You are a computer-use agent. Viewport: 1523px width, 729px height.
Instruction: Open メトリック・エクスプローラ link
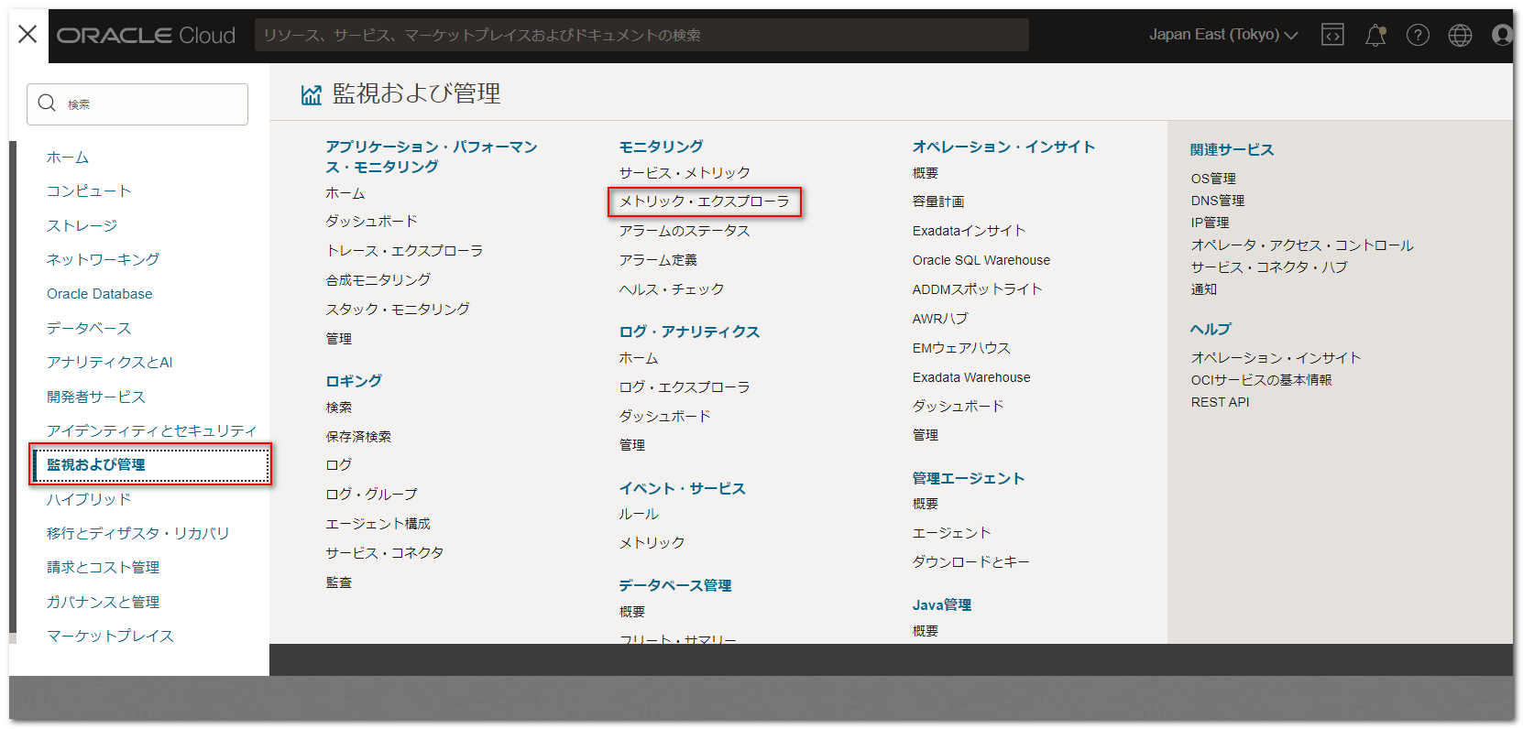(x=704, y=201)
